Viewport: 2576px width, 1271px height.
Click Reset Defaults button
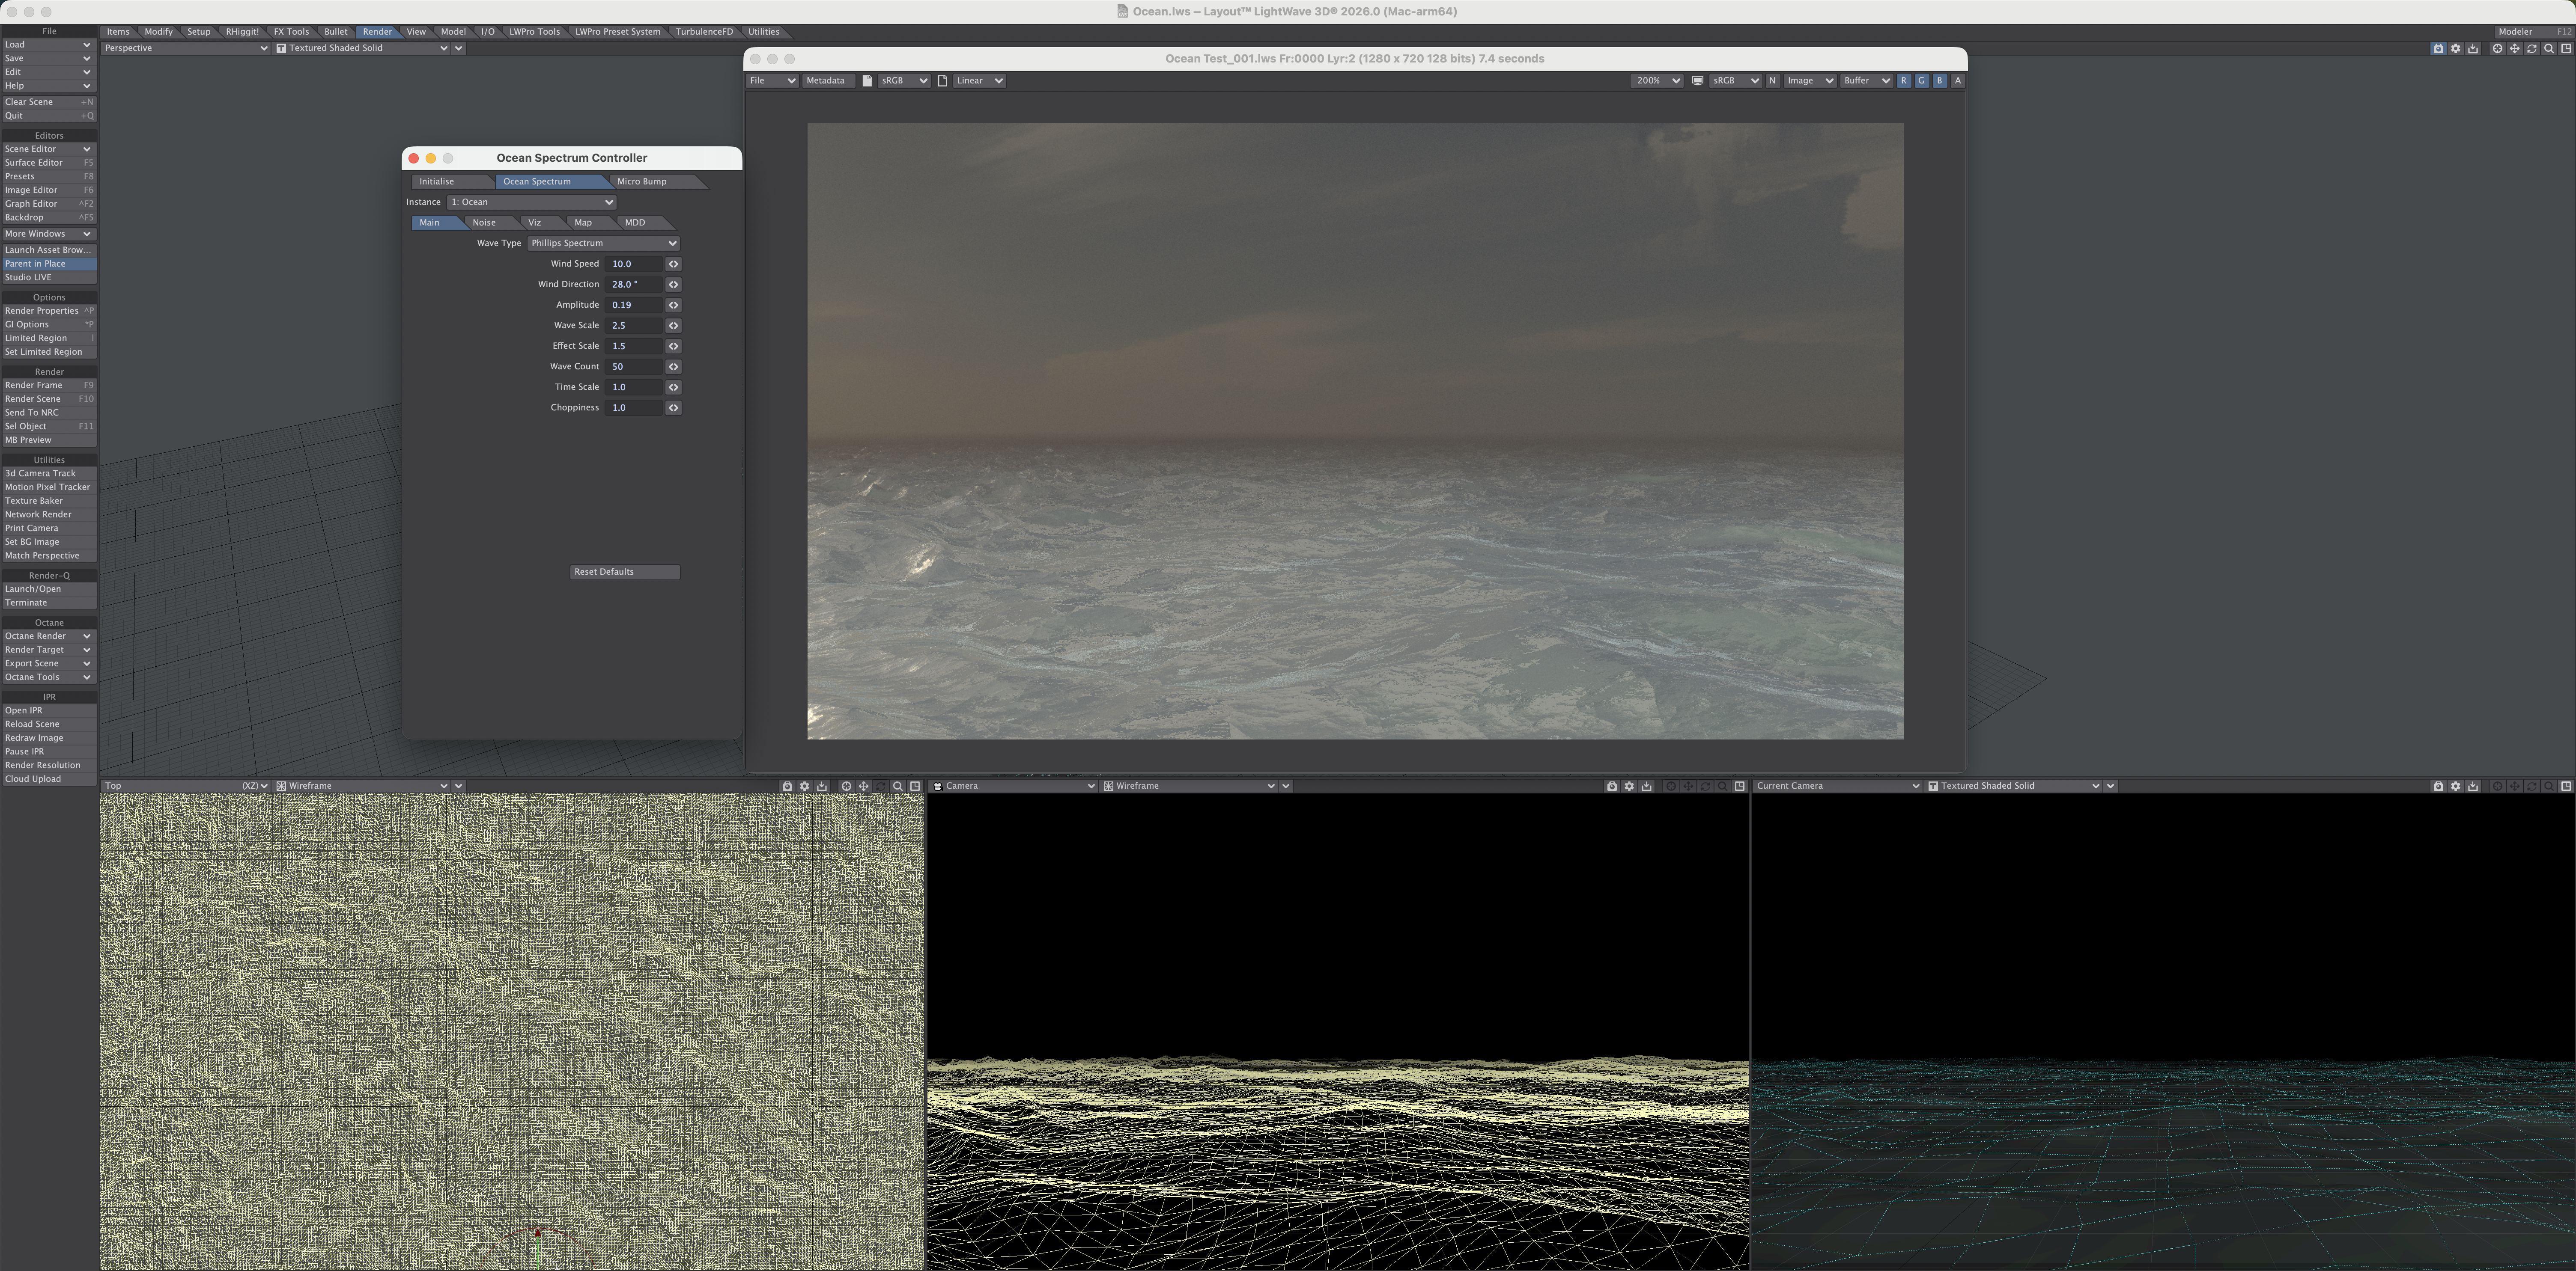[625, 572]
